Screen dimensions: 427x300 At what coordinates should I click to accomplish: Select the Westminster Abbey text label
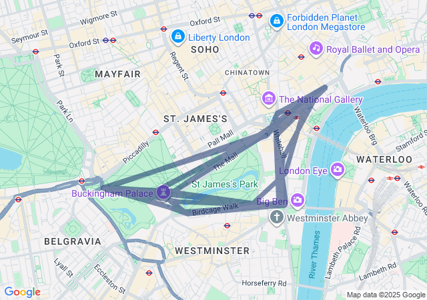pyautogui.click(x=328, y=218)
